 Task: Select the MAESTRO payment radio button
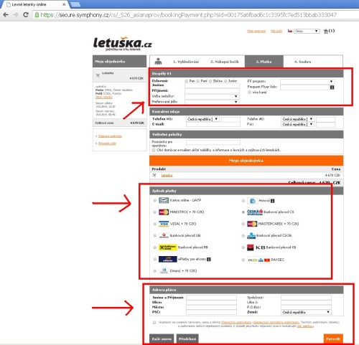click(155, 212)
